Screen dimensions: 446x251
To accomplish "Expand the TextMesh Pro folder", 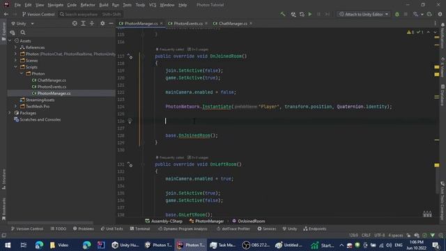I will click(15, 107).
